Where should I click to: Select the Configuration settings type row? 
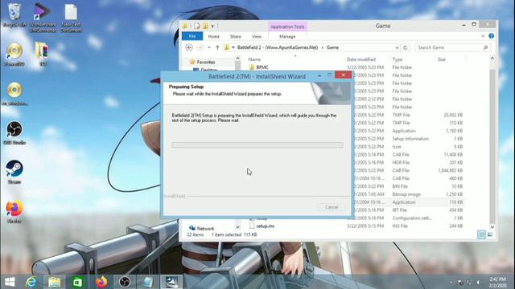tap(412, 218)
